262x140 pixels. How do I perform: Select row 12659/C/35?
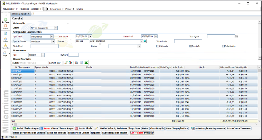pos(134,109)
